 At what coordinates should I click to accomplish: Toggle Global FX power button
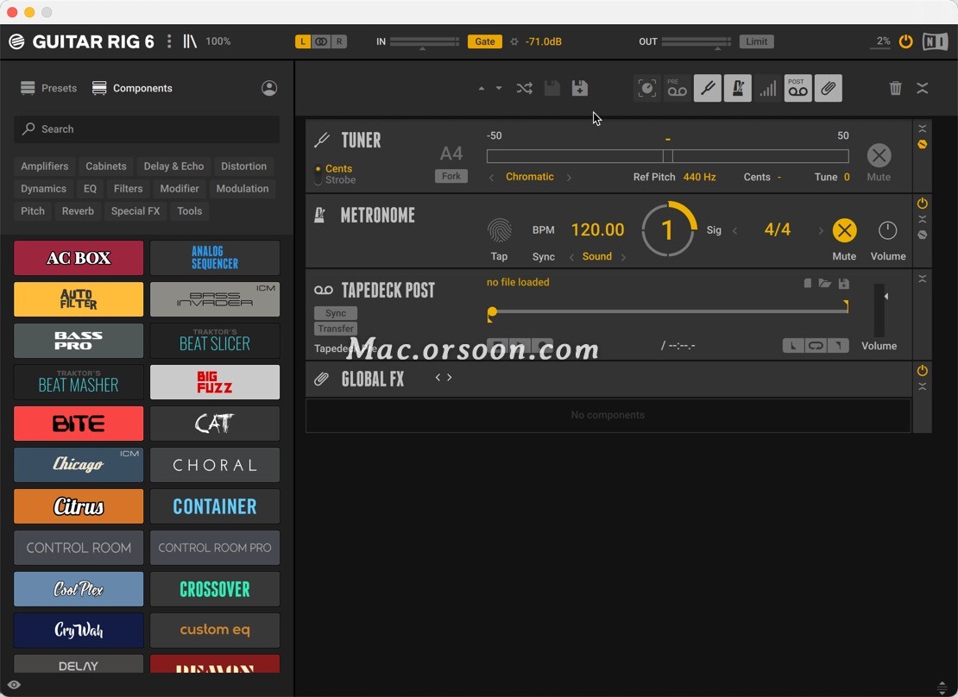pos(923,371)
